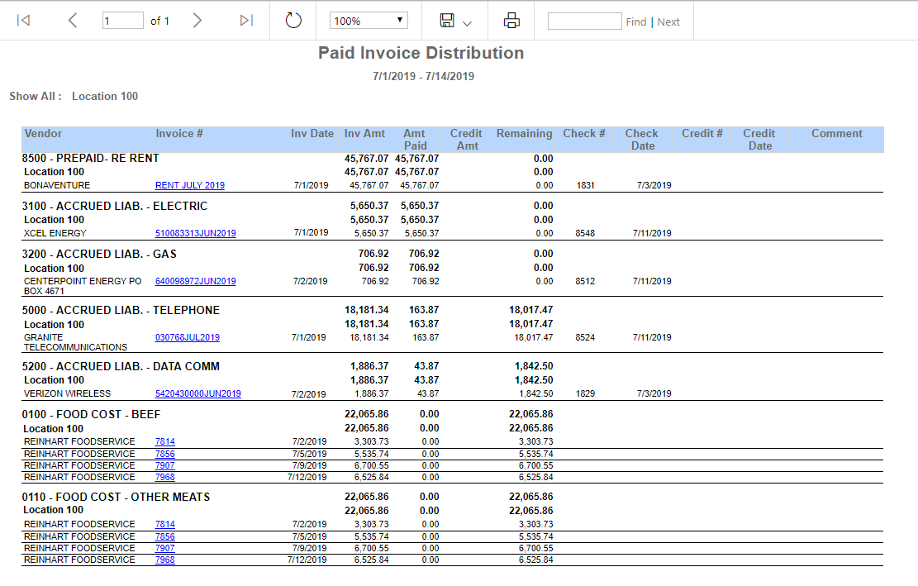
Task: Open Granite invoice 030768JUL2019
Action: [x=188, y=337]
